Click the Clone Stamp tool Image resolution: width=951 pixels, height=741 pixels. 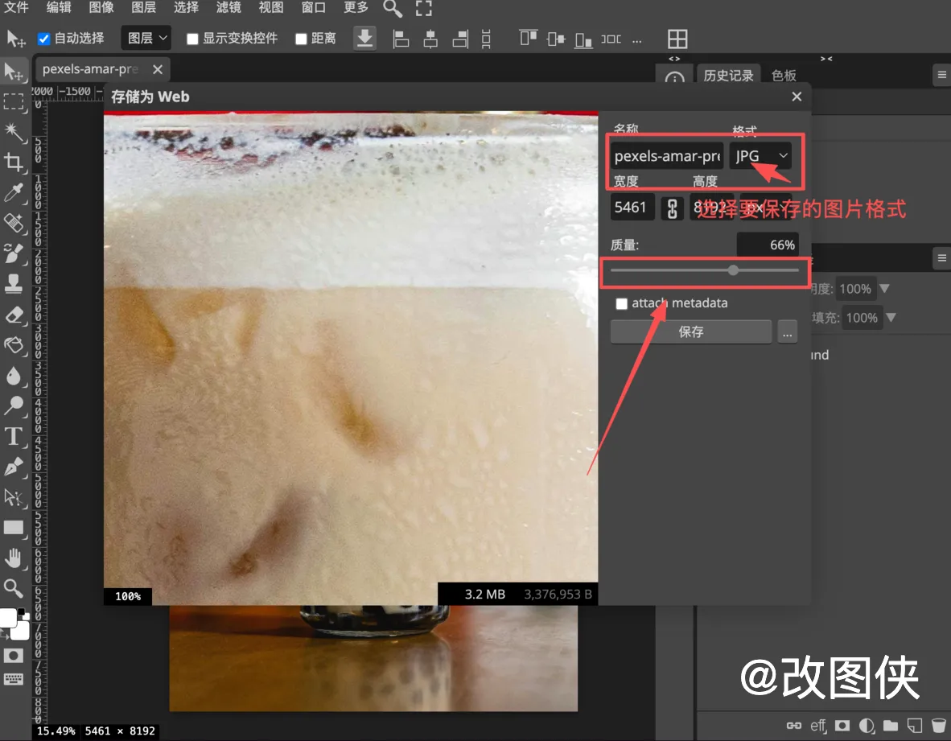[14, 284]
